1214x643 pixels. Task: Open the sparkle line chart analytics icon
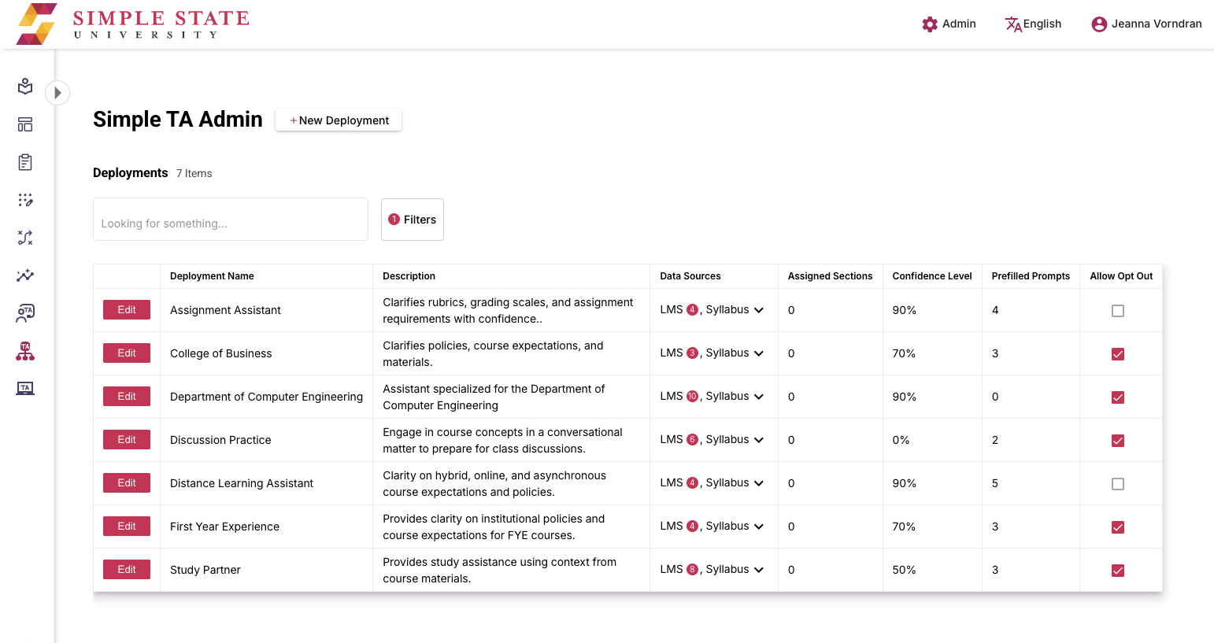(x=25, y=275)
